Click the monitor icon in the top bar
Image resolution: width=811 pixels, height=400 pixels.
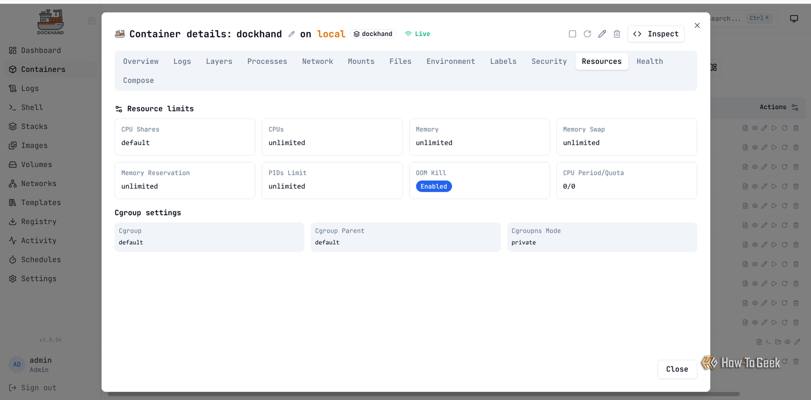coord(794,19)
